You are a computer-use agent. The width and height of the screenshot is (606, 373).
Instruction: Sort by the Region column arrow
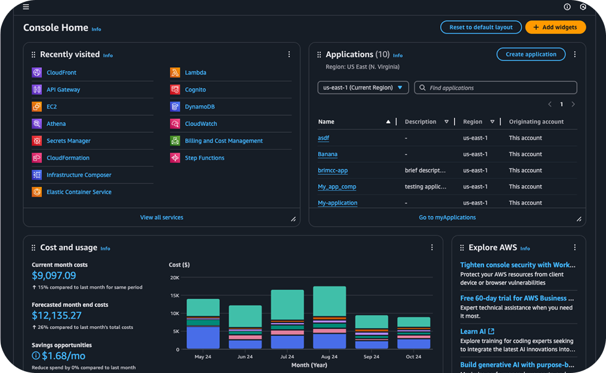click(492, 122)
